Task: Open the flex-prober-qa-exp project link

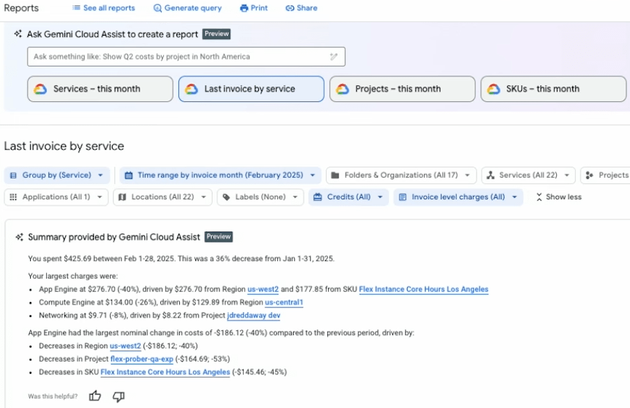Action: pos(142,359)
